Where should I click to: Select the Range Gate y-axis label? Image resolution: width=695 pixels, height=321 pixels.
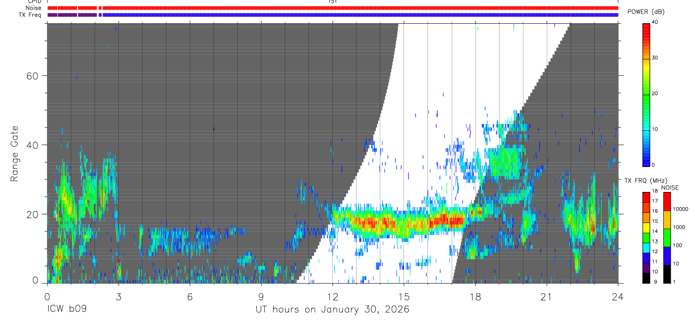(15, 153)
